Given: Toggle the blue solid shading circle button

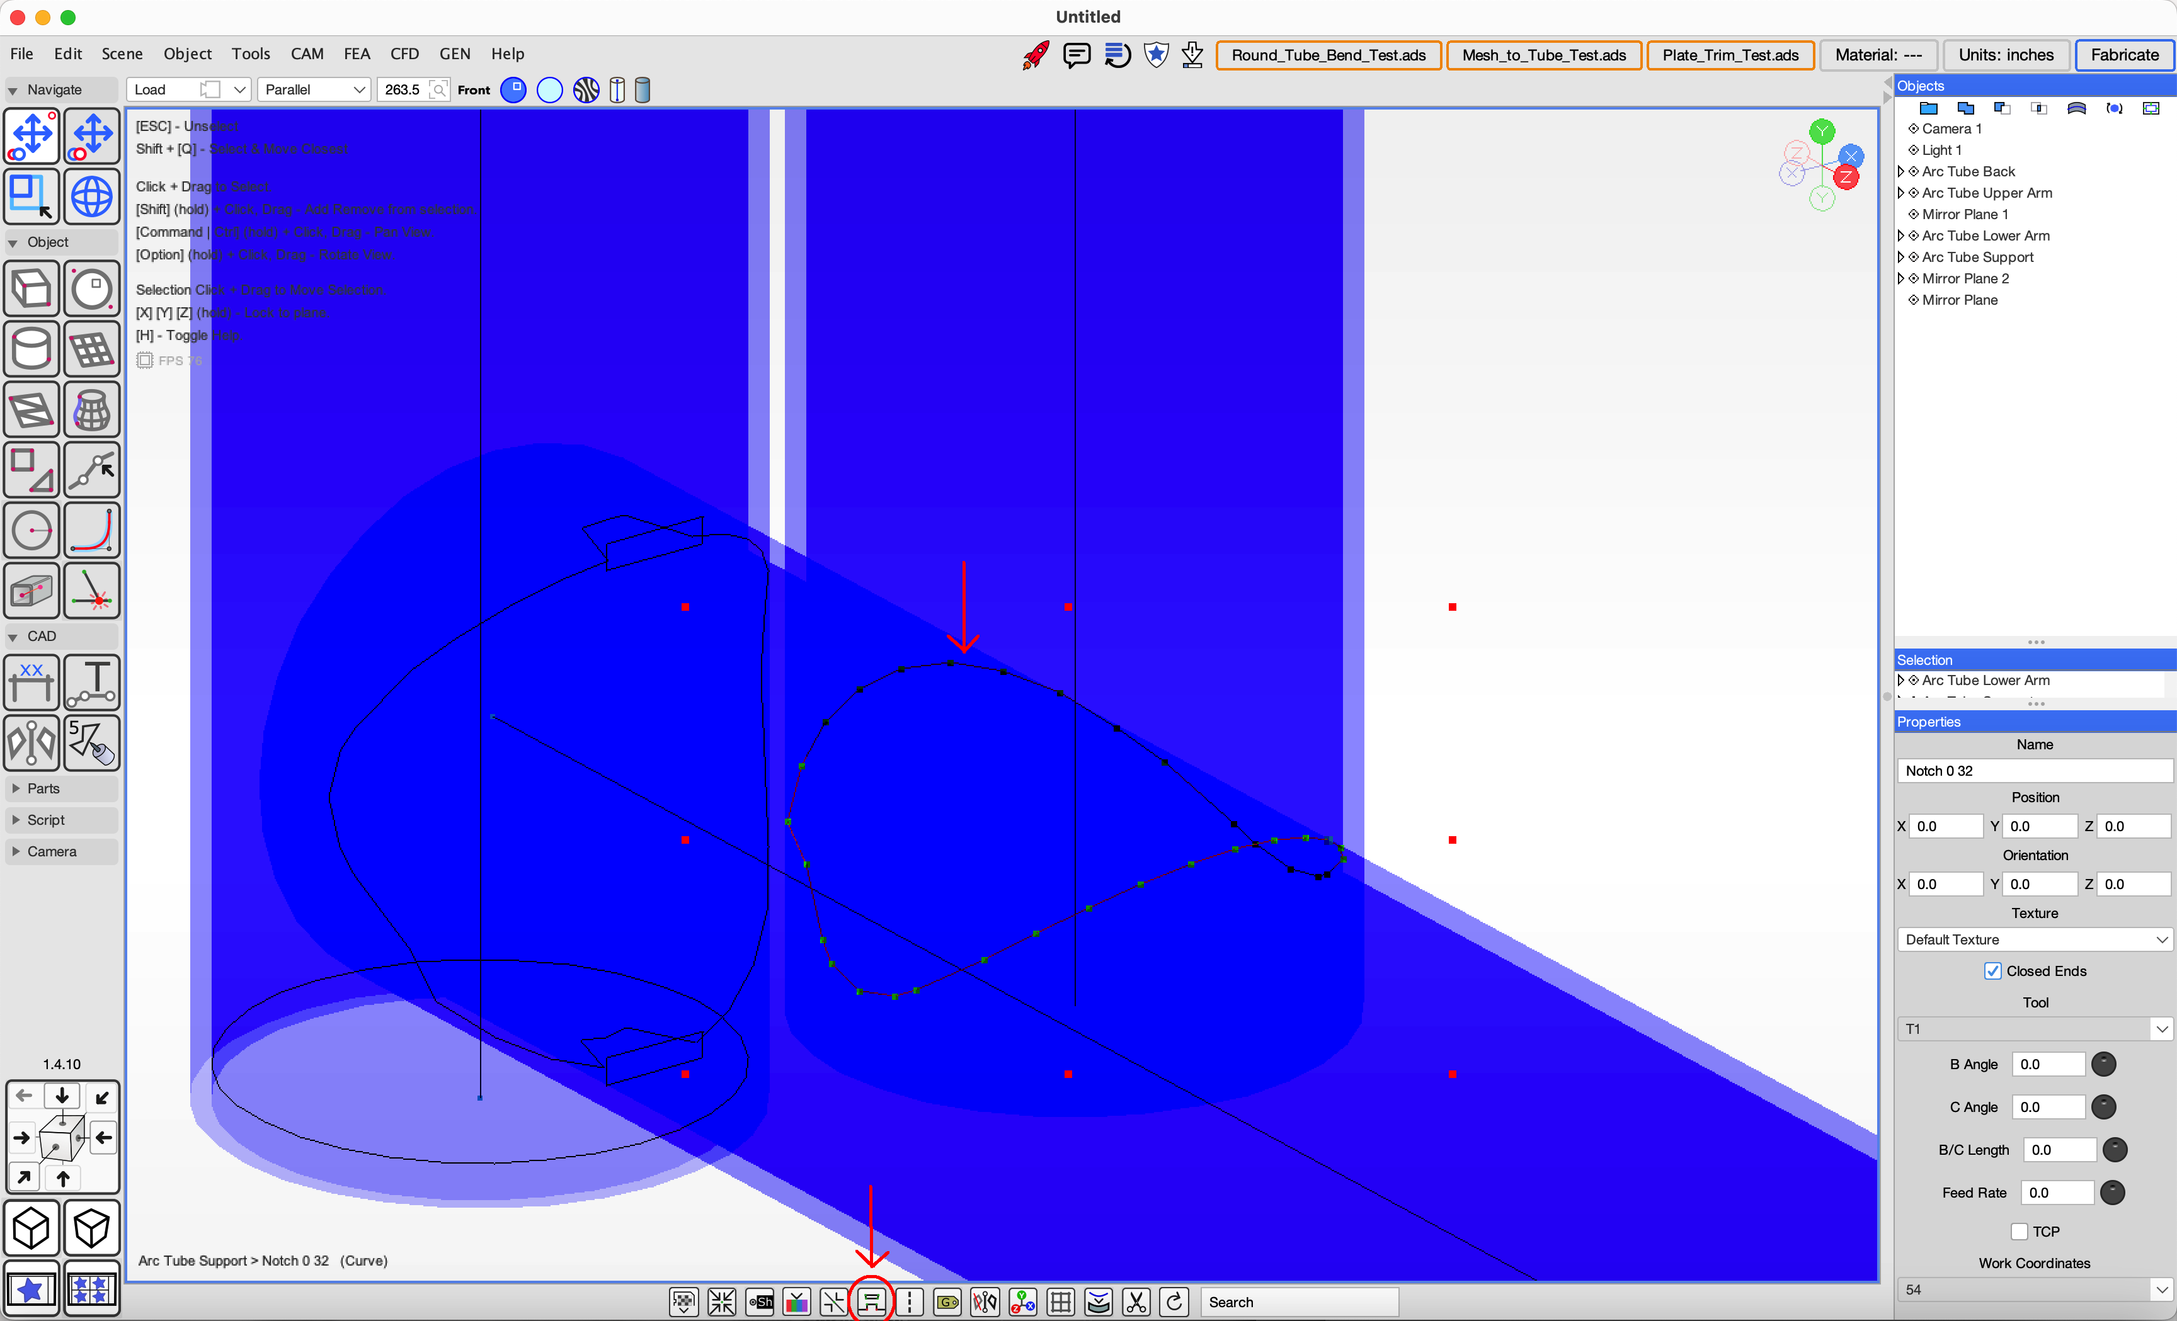Looking at the screenshot, I should click(513, 90).
